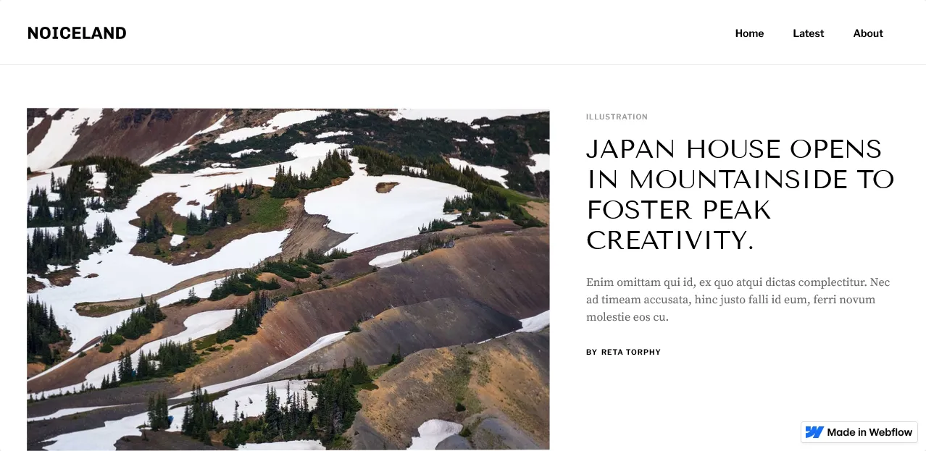Open the NOICELAND site logo
The width and height of the screenshot is (926, 451).
tap(77, 33)
